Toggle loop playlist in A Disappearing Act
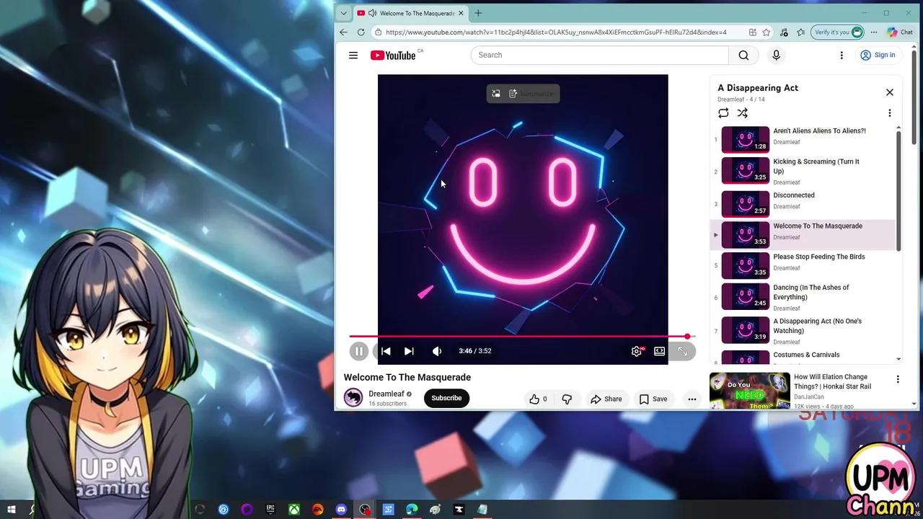Image resolution: width=923 pixels, height=519 pixels. click(723, 113)
